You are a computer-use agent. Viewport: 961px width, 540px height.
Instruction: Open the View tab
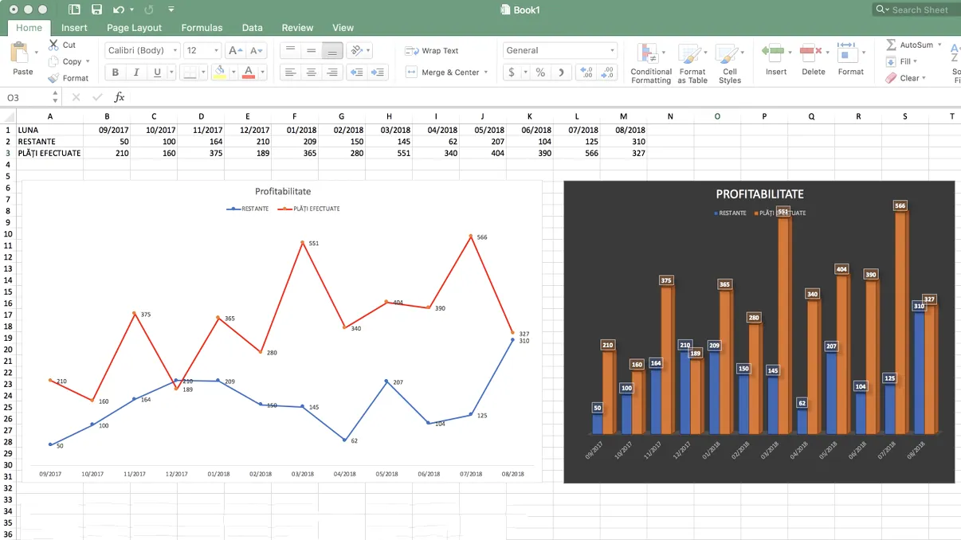pyautogui.click(x=343, y=27)
